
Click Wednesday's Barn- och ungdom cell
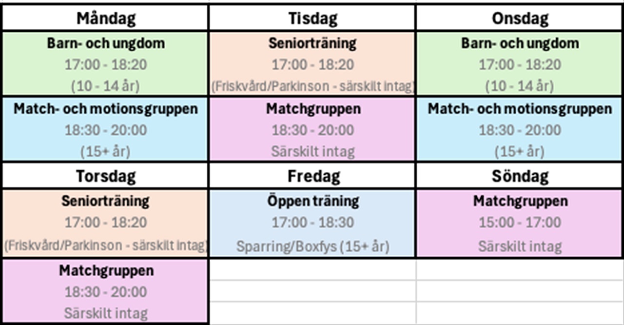pos(520,43)
